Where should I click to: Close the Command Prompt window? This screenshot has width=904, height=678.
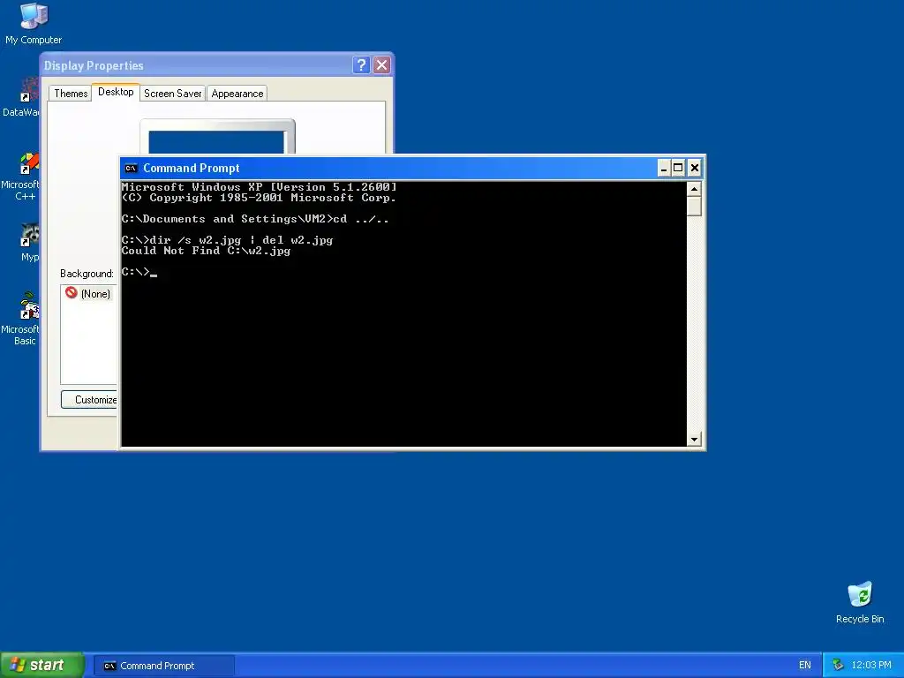[x=694, y=168]
